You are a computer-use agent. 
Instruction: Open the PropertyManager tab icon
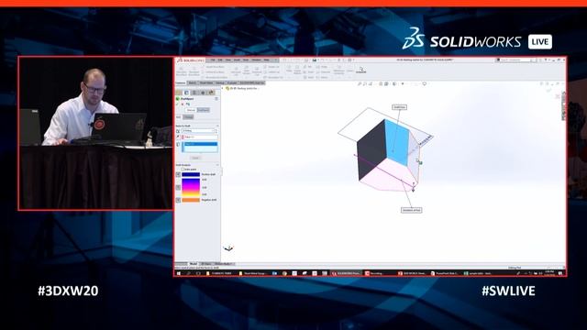187,93
